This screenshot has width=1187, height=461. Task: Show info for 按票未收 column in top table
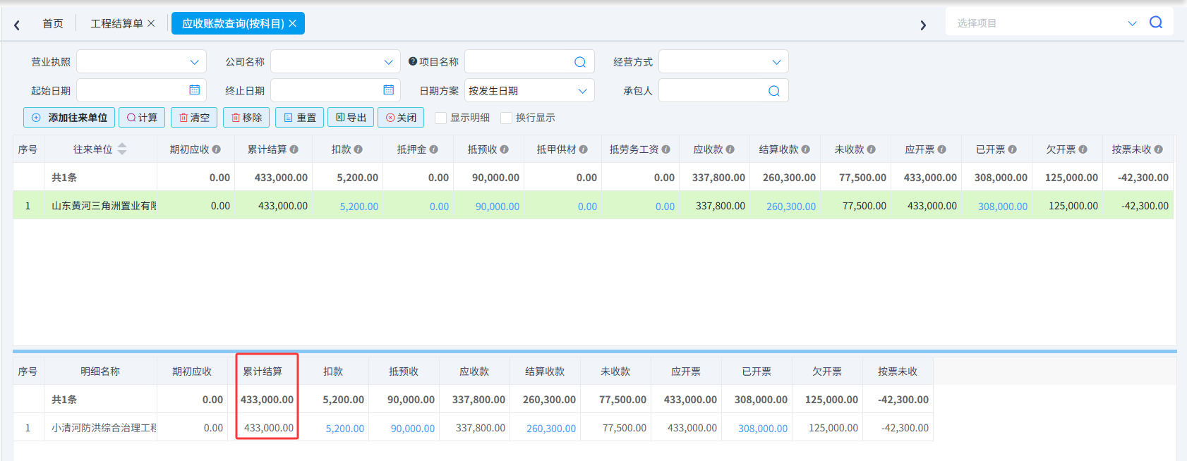click(1159, 149)
